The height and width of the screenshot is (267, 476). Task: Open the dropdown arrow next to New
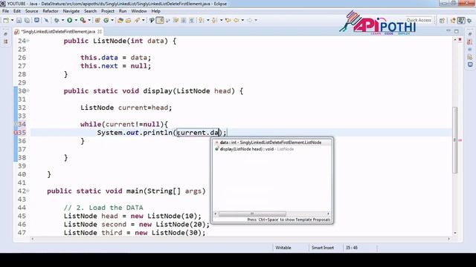coord(12,20)
